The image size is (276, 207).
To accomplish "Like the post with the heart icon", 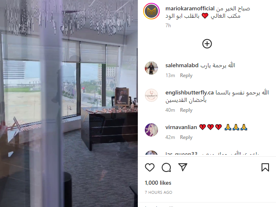I will pos(150,167).
